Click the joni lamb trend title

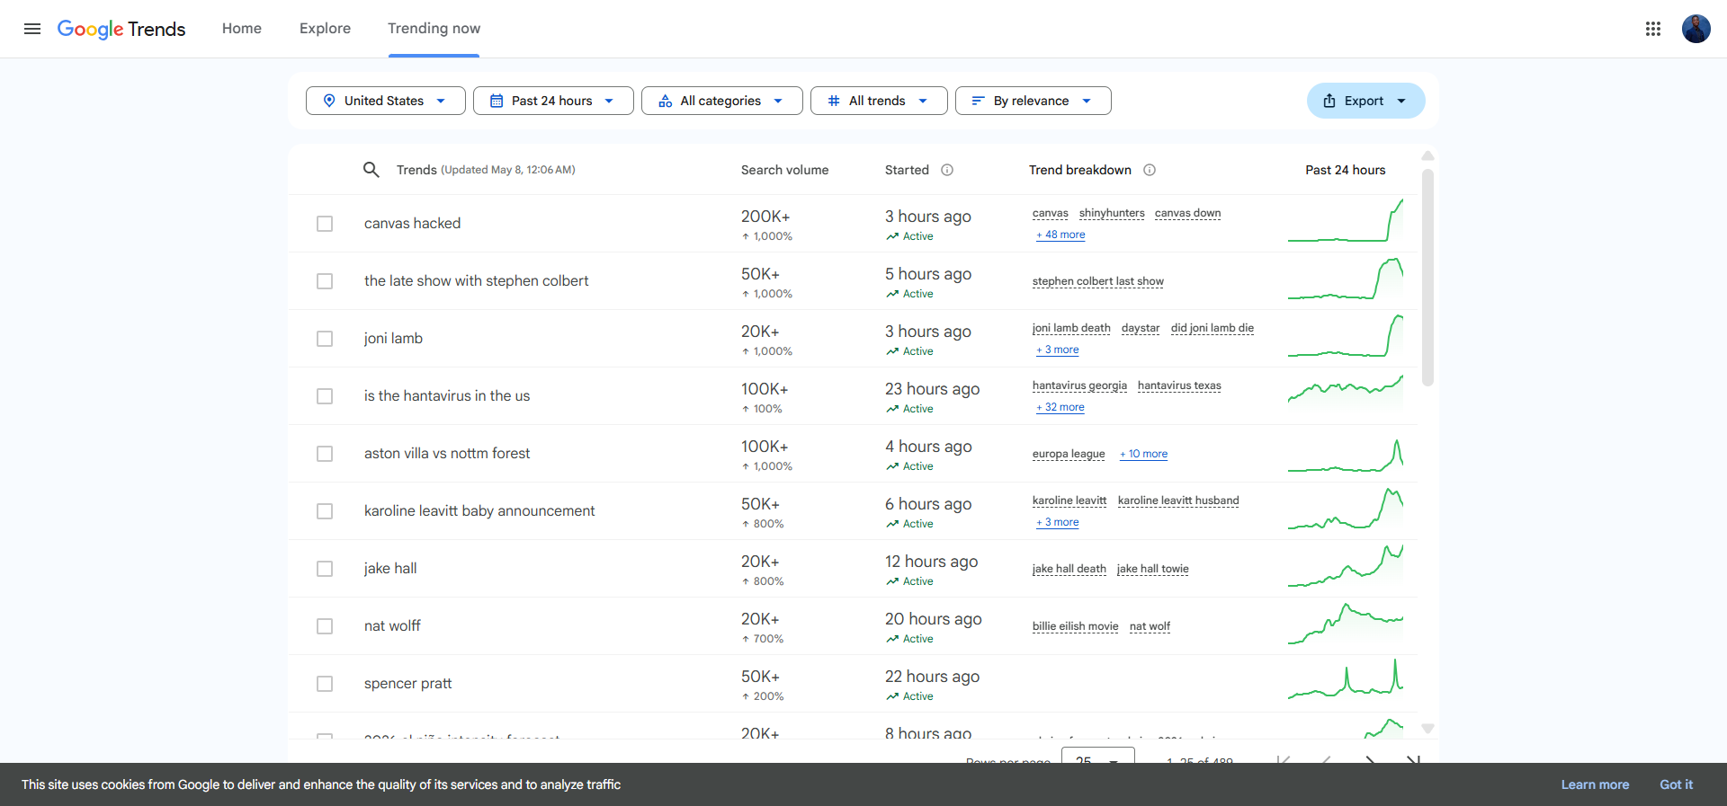pyautogui.click(x=393, y=339)
